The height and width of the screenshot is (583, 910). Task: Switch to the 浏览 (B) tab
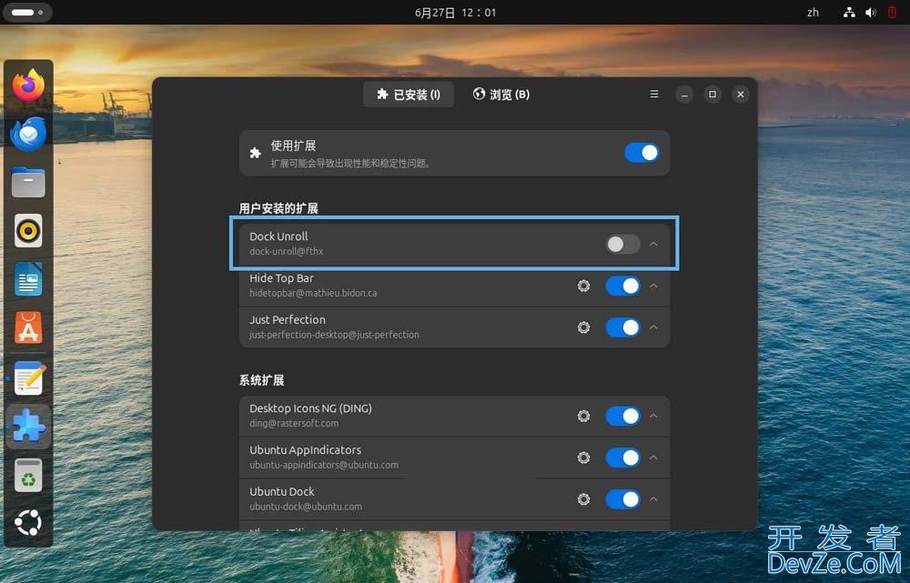[500, 94]
